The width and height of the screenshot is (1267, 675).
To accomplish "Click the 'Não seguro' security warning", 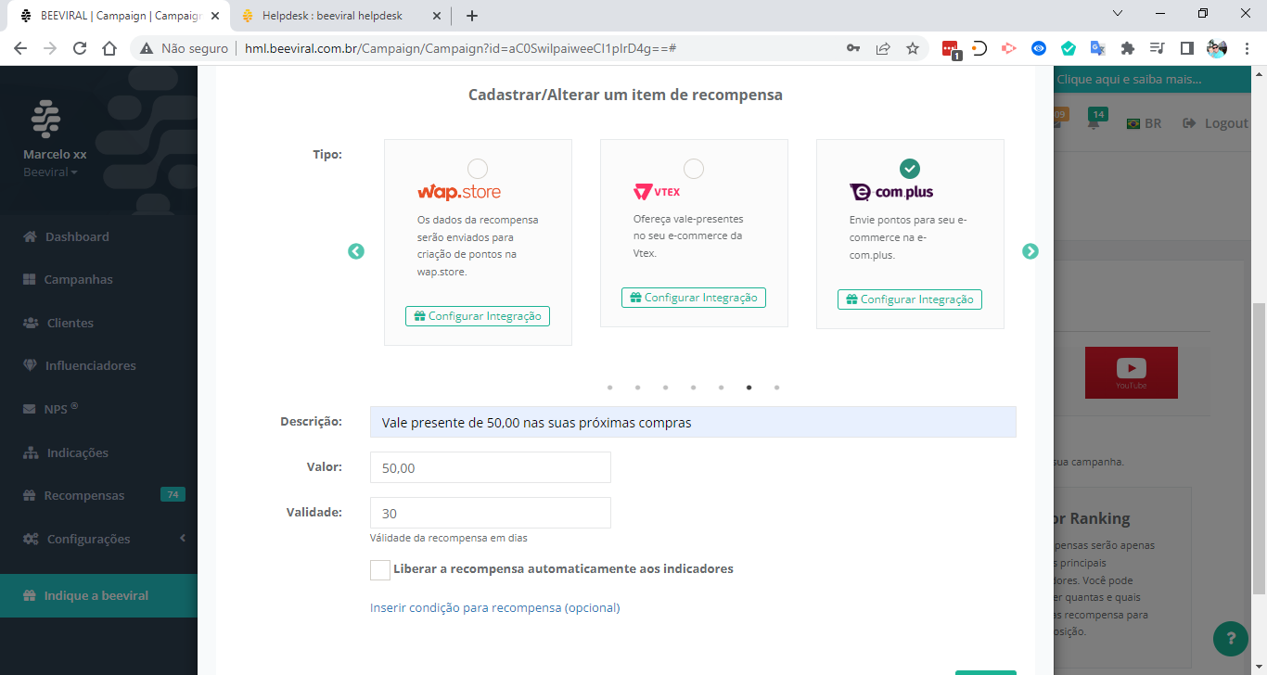I will click(x=185, y=48).
